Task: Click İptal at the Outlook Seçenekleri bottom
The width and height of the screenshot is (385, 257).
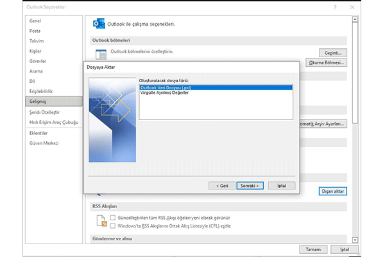Action: 345,249
